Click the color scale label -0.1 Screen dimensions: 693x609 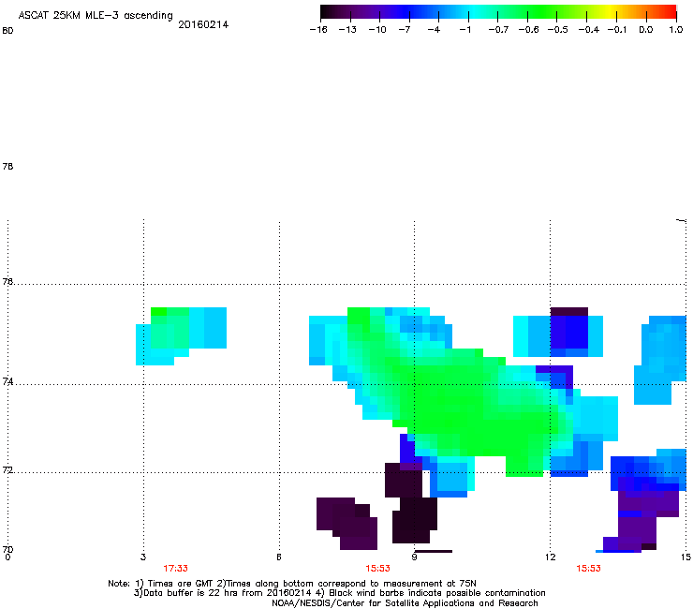(x=617, y=30)
